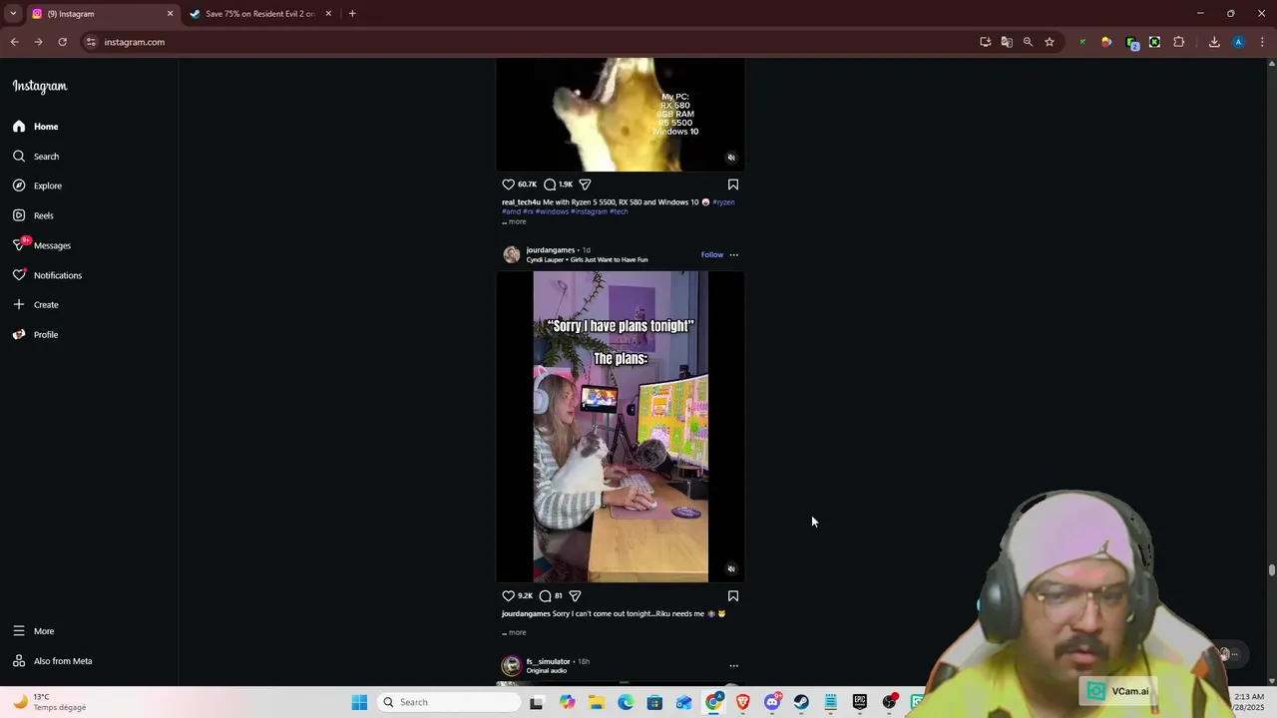Open the Chrome three-dot menu

1262,42
